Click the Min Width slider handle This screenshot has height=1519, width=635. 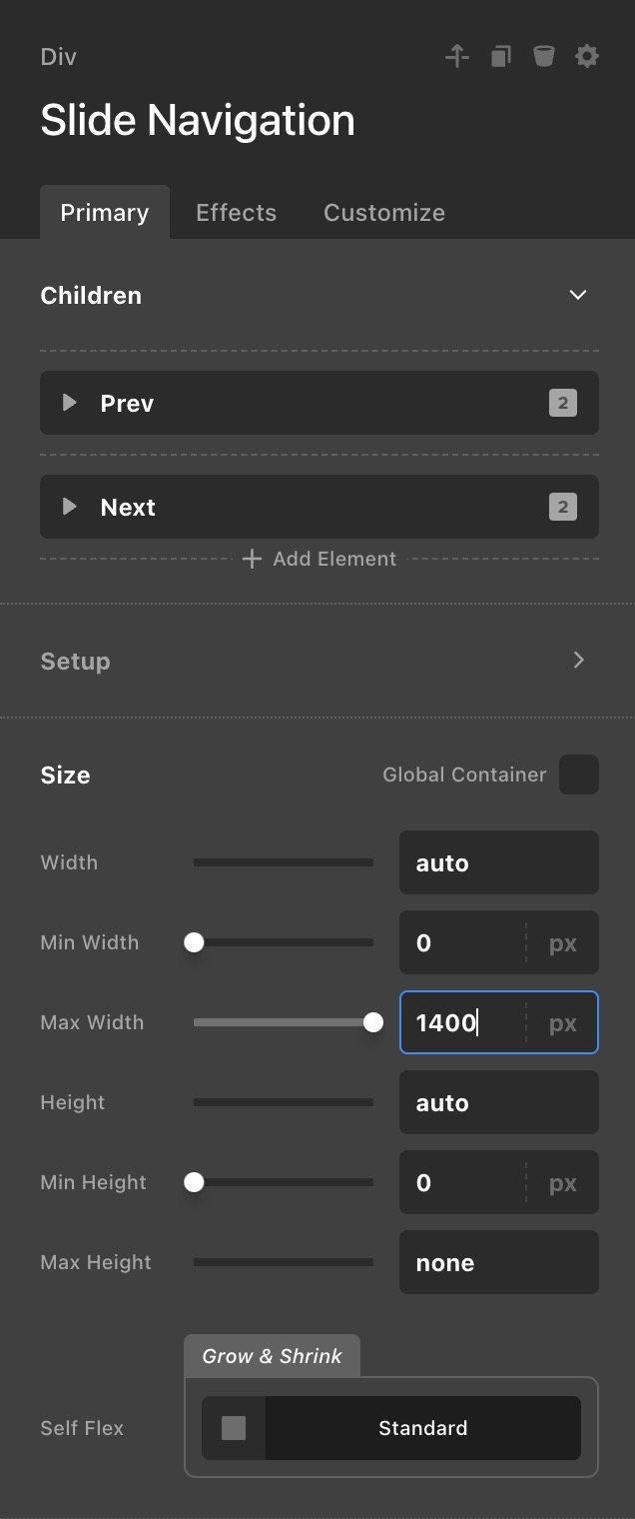[195, 942]
